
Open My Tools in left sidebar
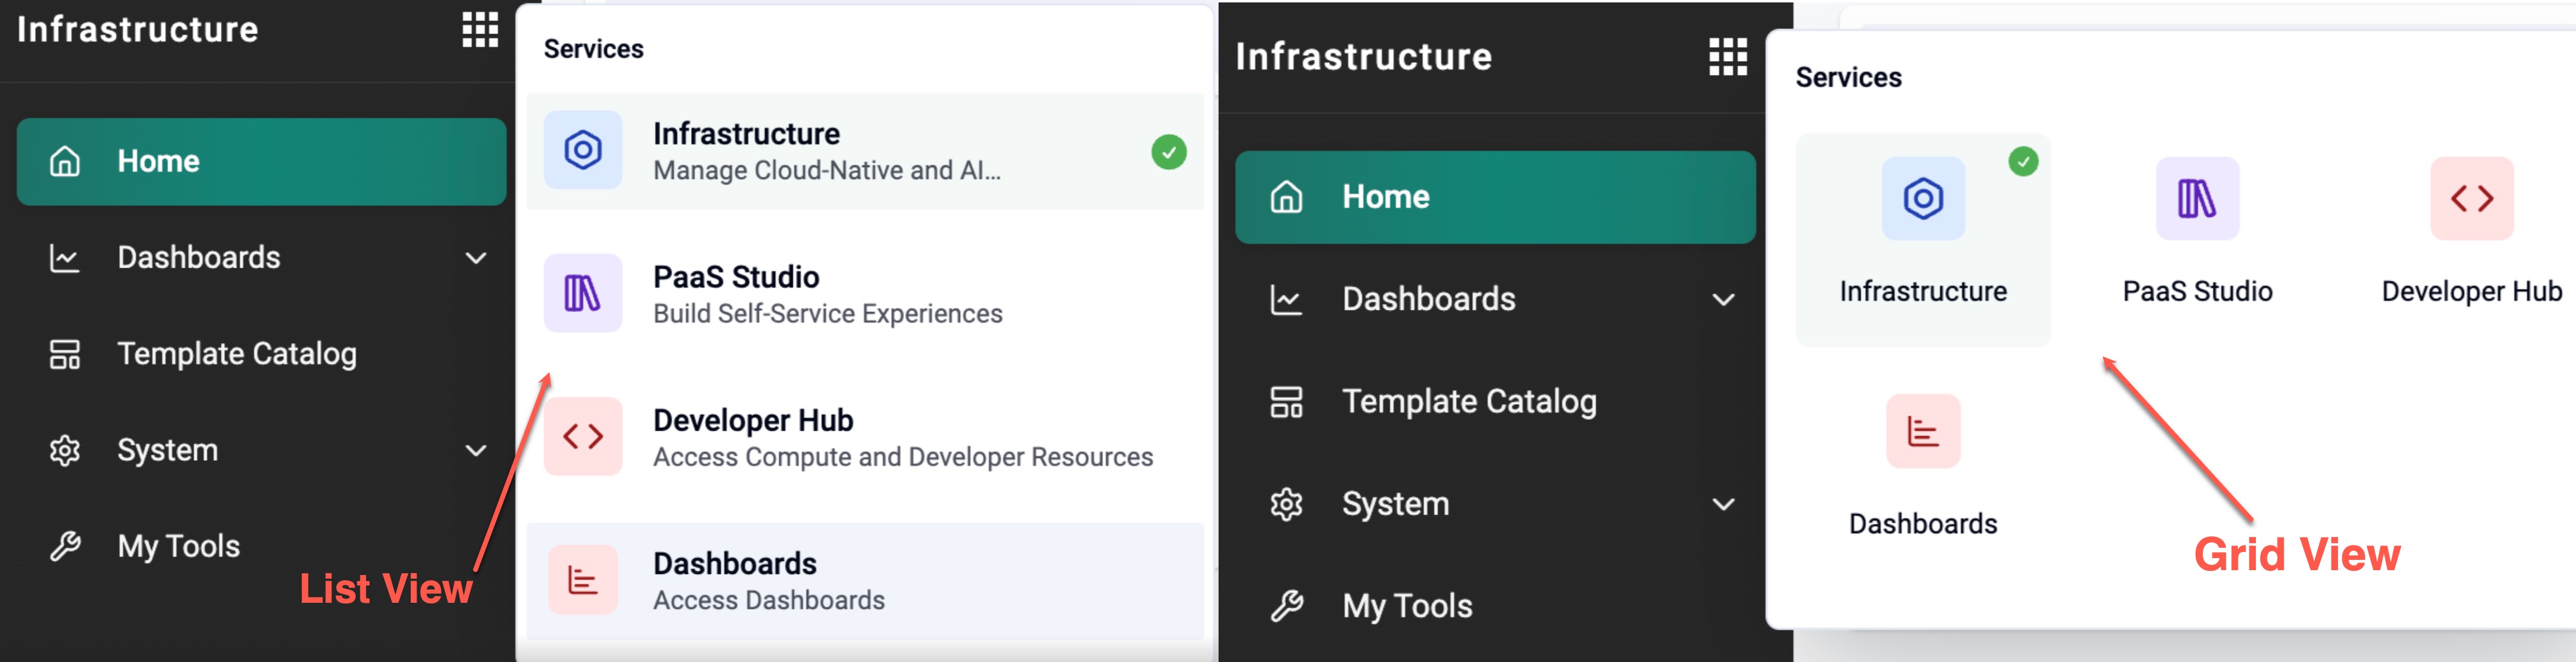pos(178,547)
